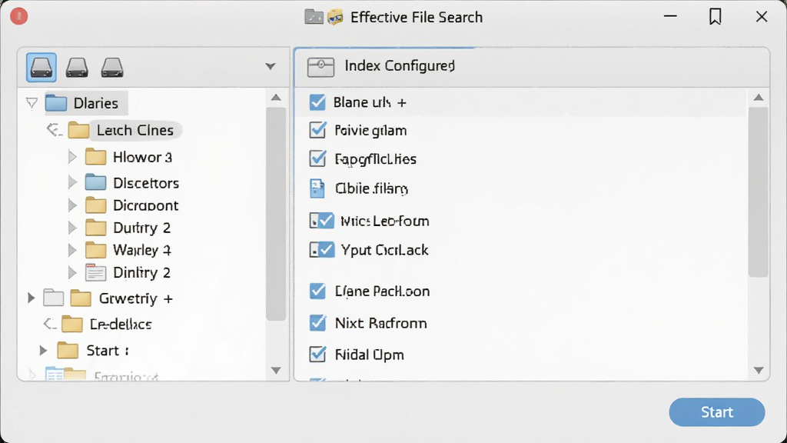The height and width of the screenshot is (443, 787).
Task: Select the Ce-dellacs tree label
Action: coord(121,325)
